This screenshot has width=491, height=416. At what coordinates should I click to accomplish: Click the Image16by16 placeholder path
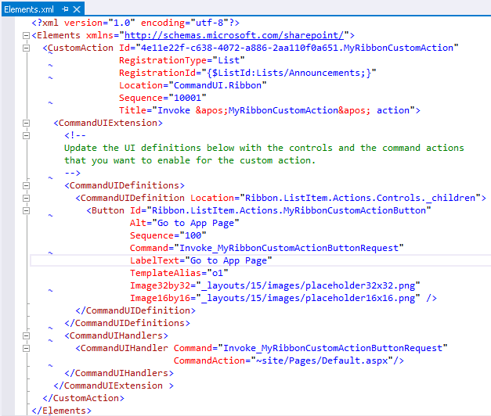pos(308,298)
